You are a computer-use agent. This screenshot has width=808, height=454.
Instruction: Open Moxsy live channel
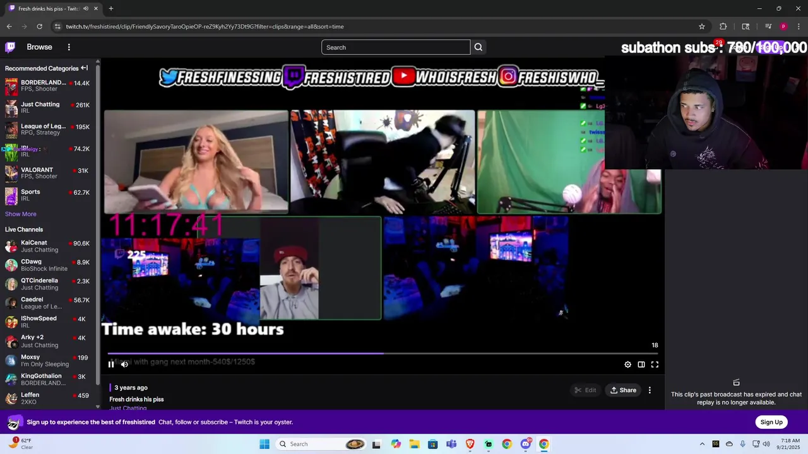click(x=48, y=361)
